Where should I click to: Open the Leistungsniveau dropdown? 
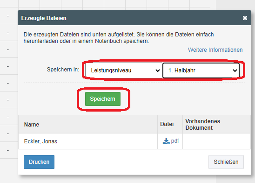point(124,70)
